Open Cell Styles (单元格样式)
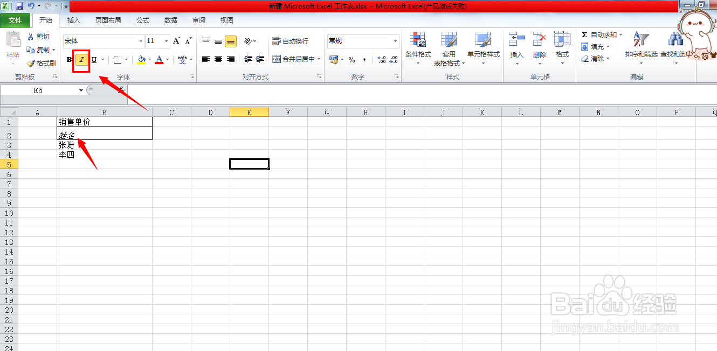Image resolution: width=717 pixels, height=351 pixels. (x=484, y=48)
